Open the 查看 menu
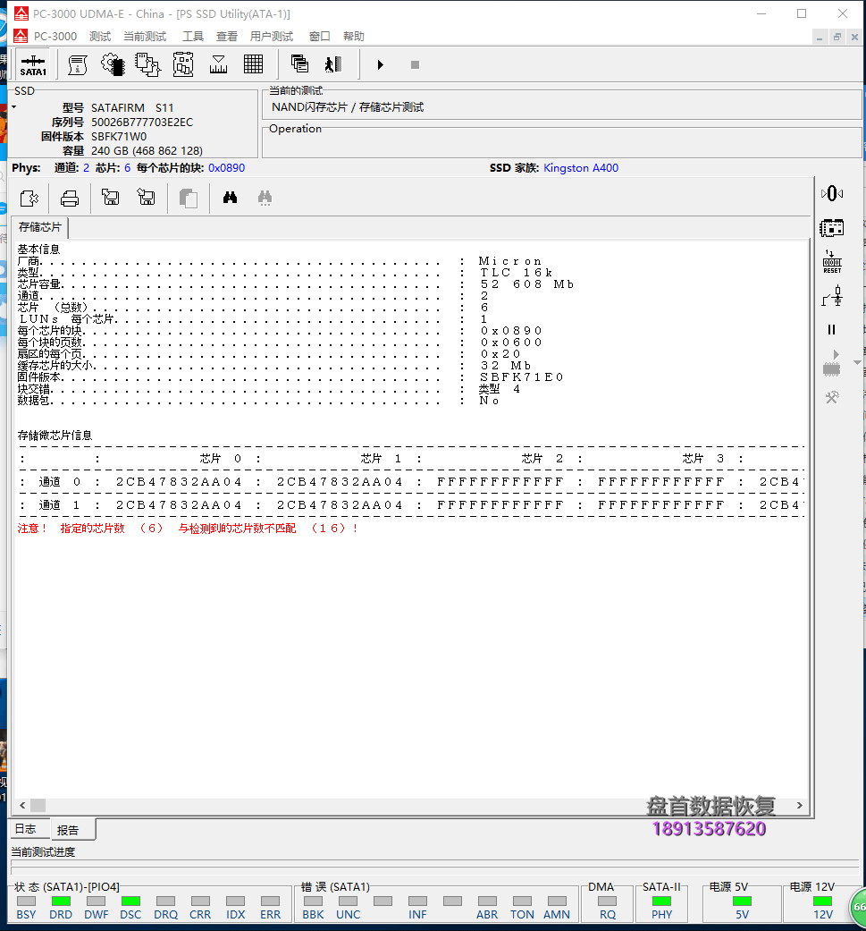The height and width of the screenshot is (931, 866). pyautogui.click(x=227, y=36)
